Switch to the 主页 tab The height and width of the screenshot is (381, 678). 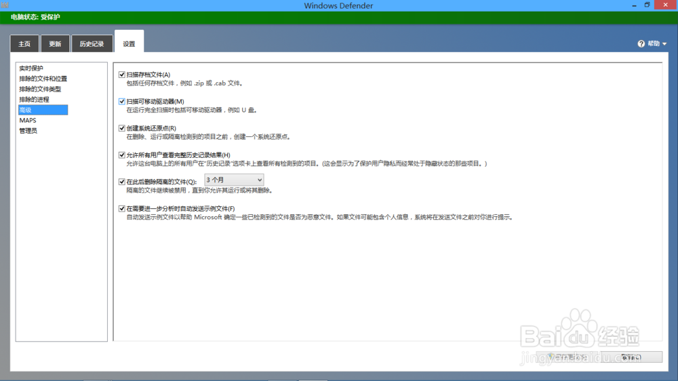pyautogui.click(x=24, y=43)
